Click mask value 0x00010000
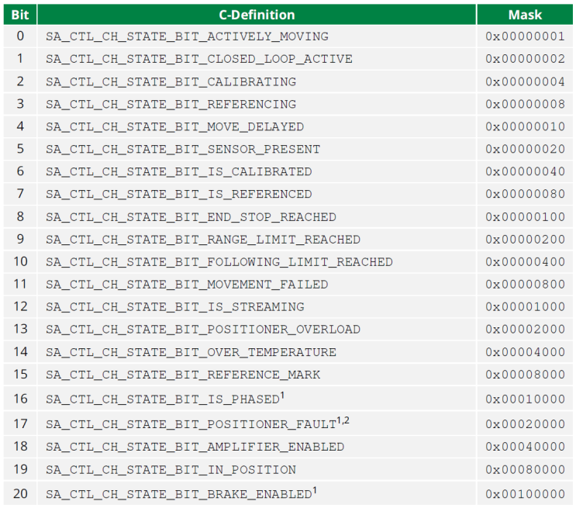576x508 pixels. point(525,399)
